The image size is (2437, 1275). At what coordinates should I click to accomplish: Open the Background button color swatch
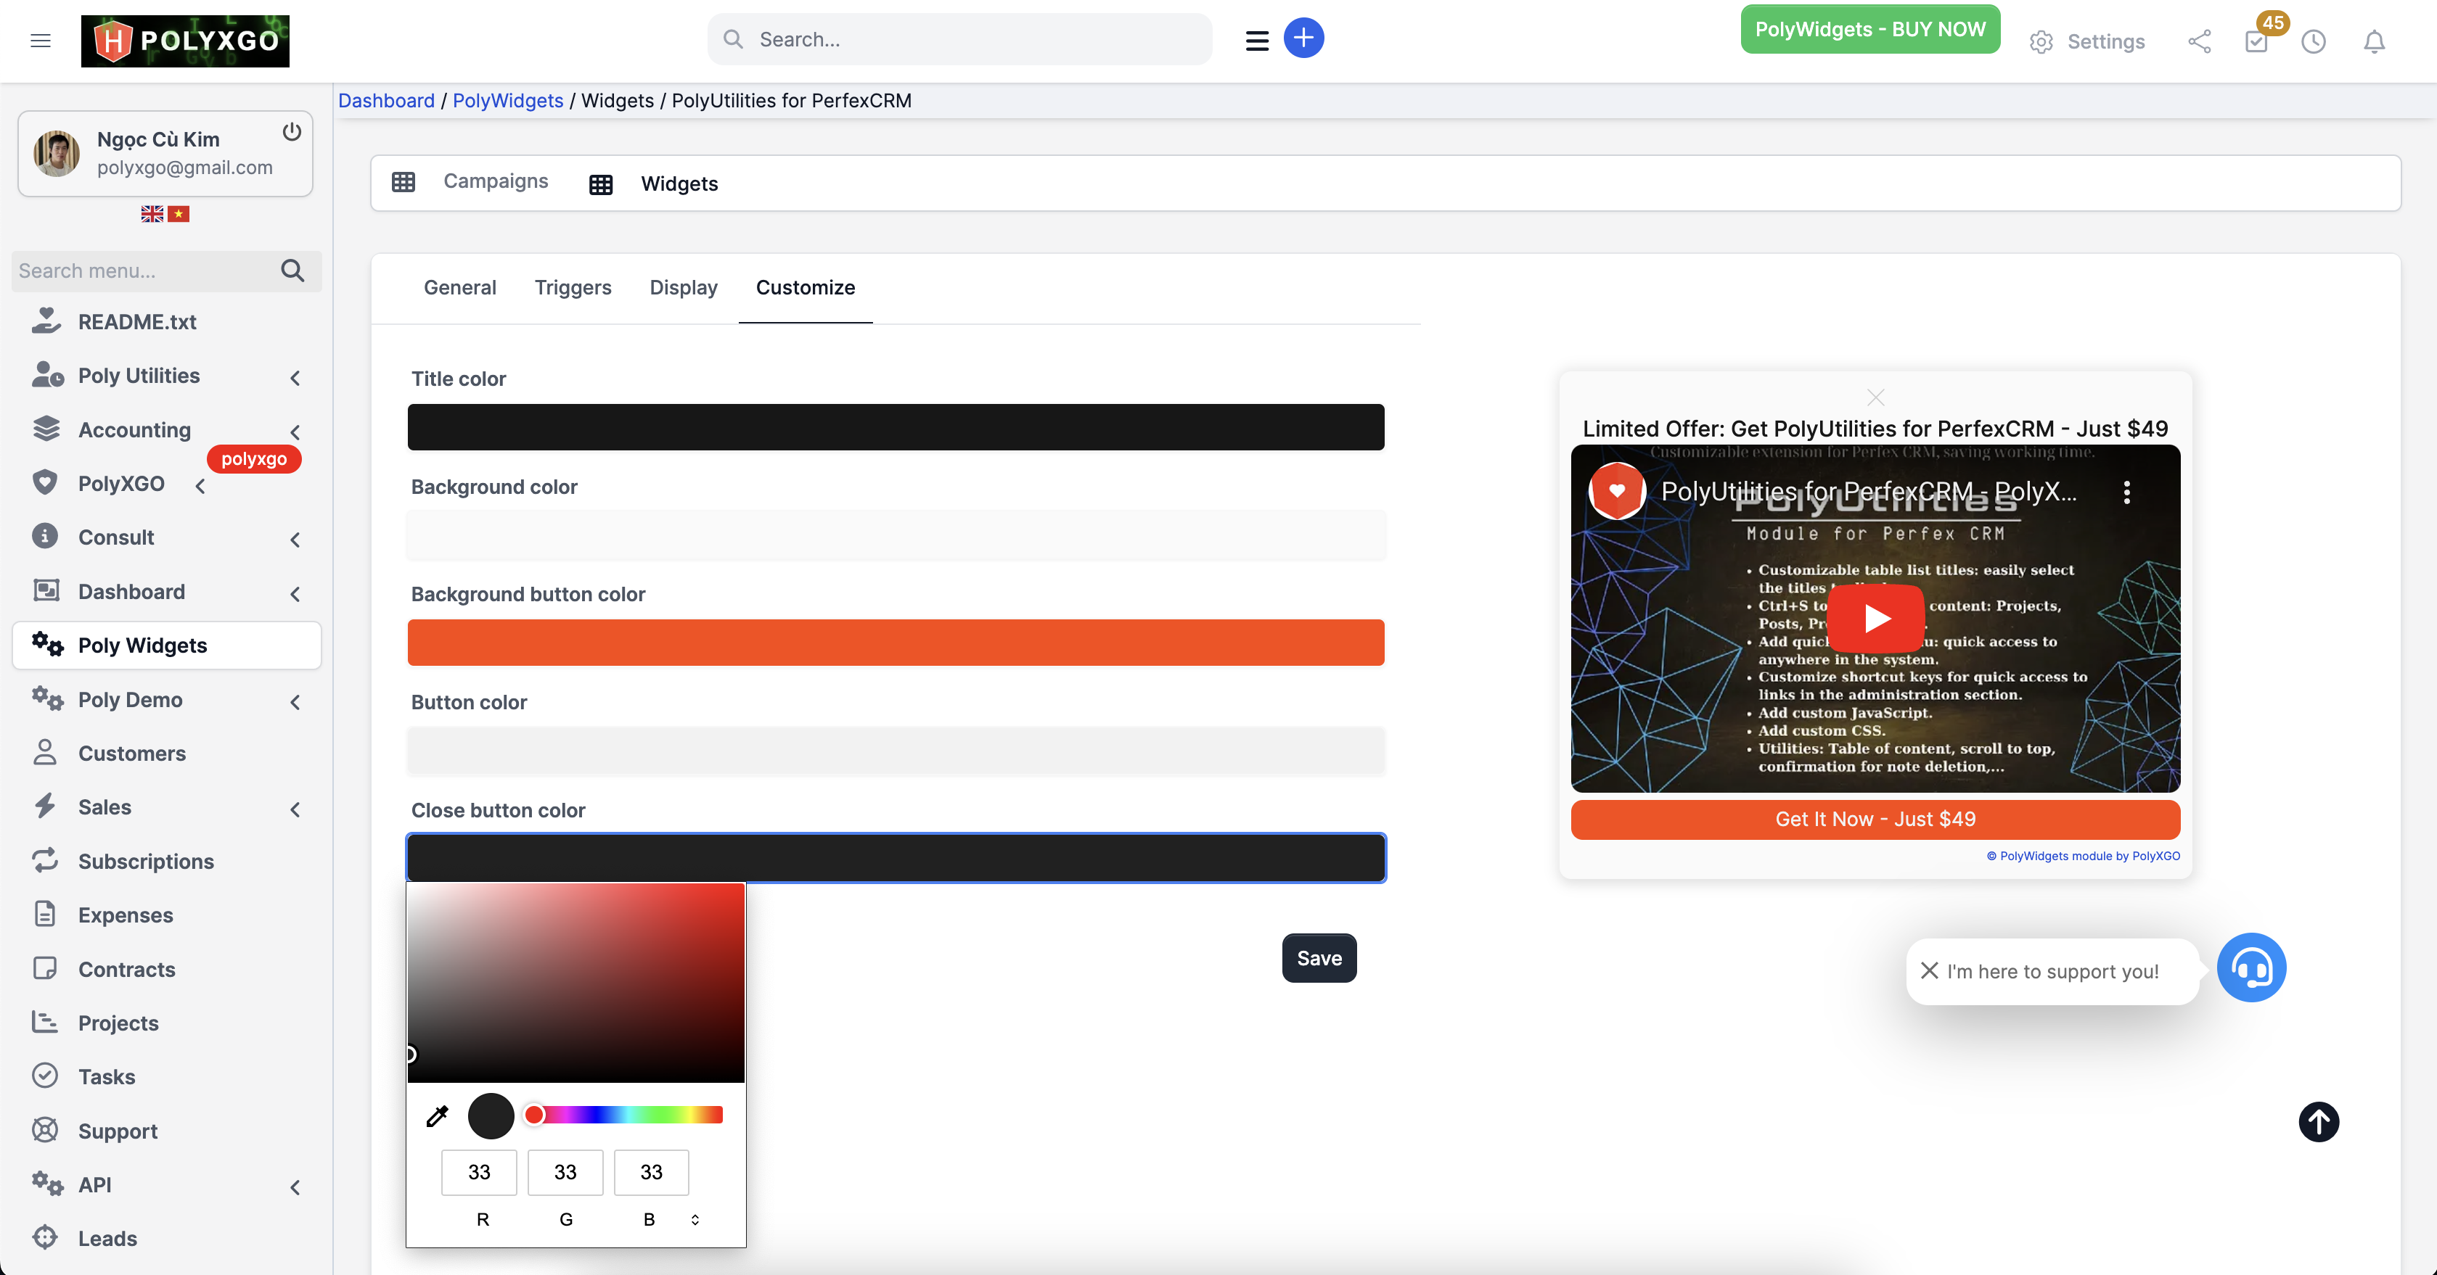point(896,643)
